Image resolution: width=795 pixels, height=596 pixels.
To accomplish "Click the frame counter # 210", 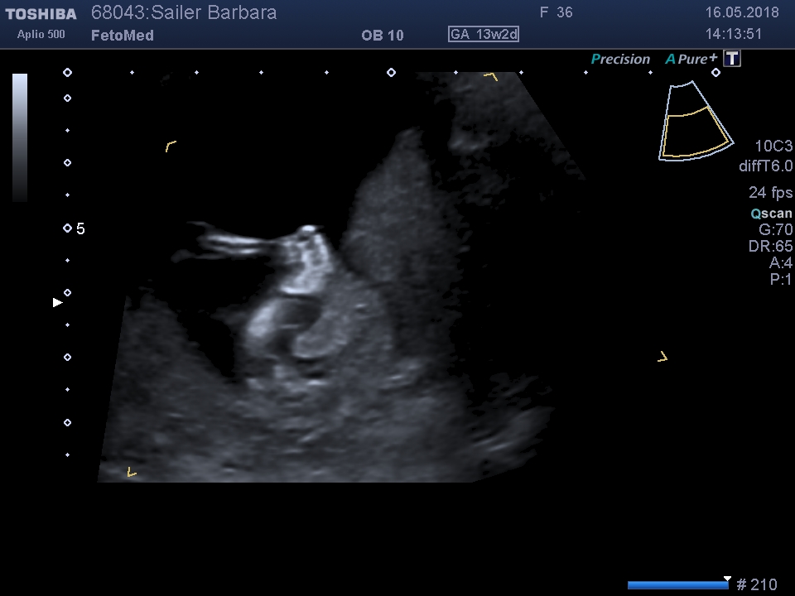I will [756, 585].
